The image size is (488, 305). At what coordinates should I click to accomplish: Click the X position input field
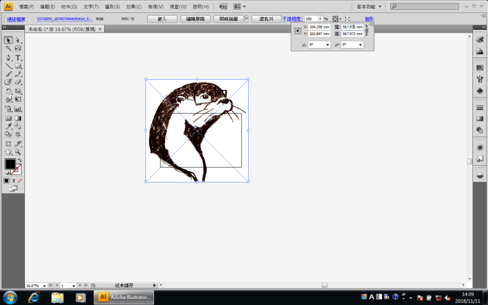tap(319, 27)
